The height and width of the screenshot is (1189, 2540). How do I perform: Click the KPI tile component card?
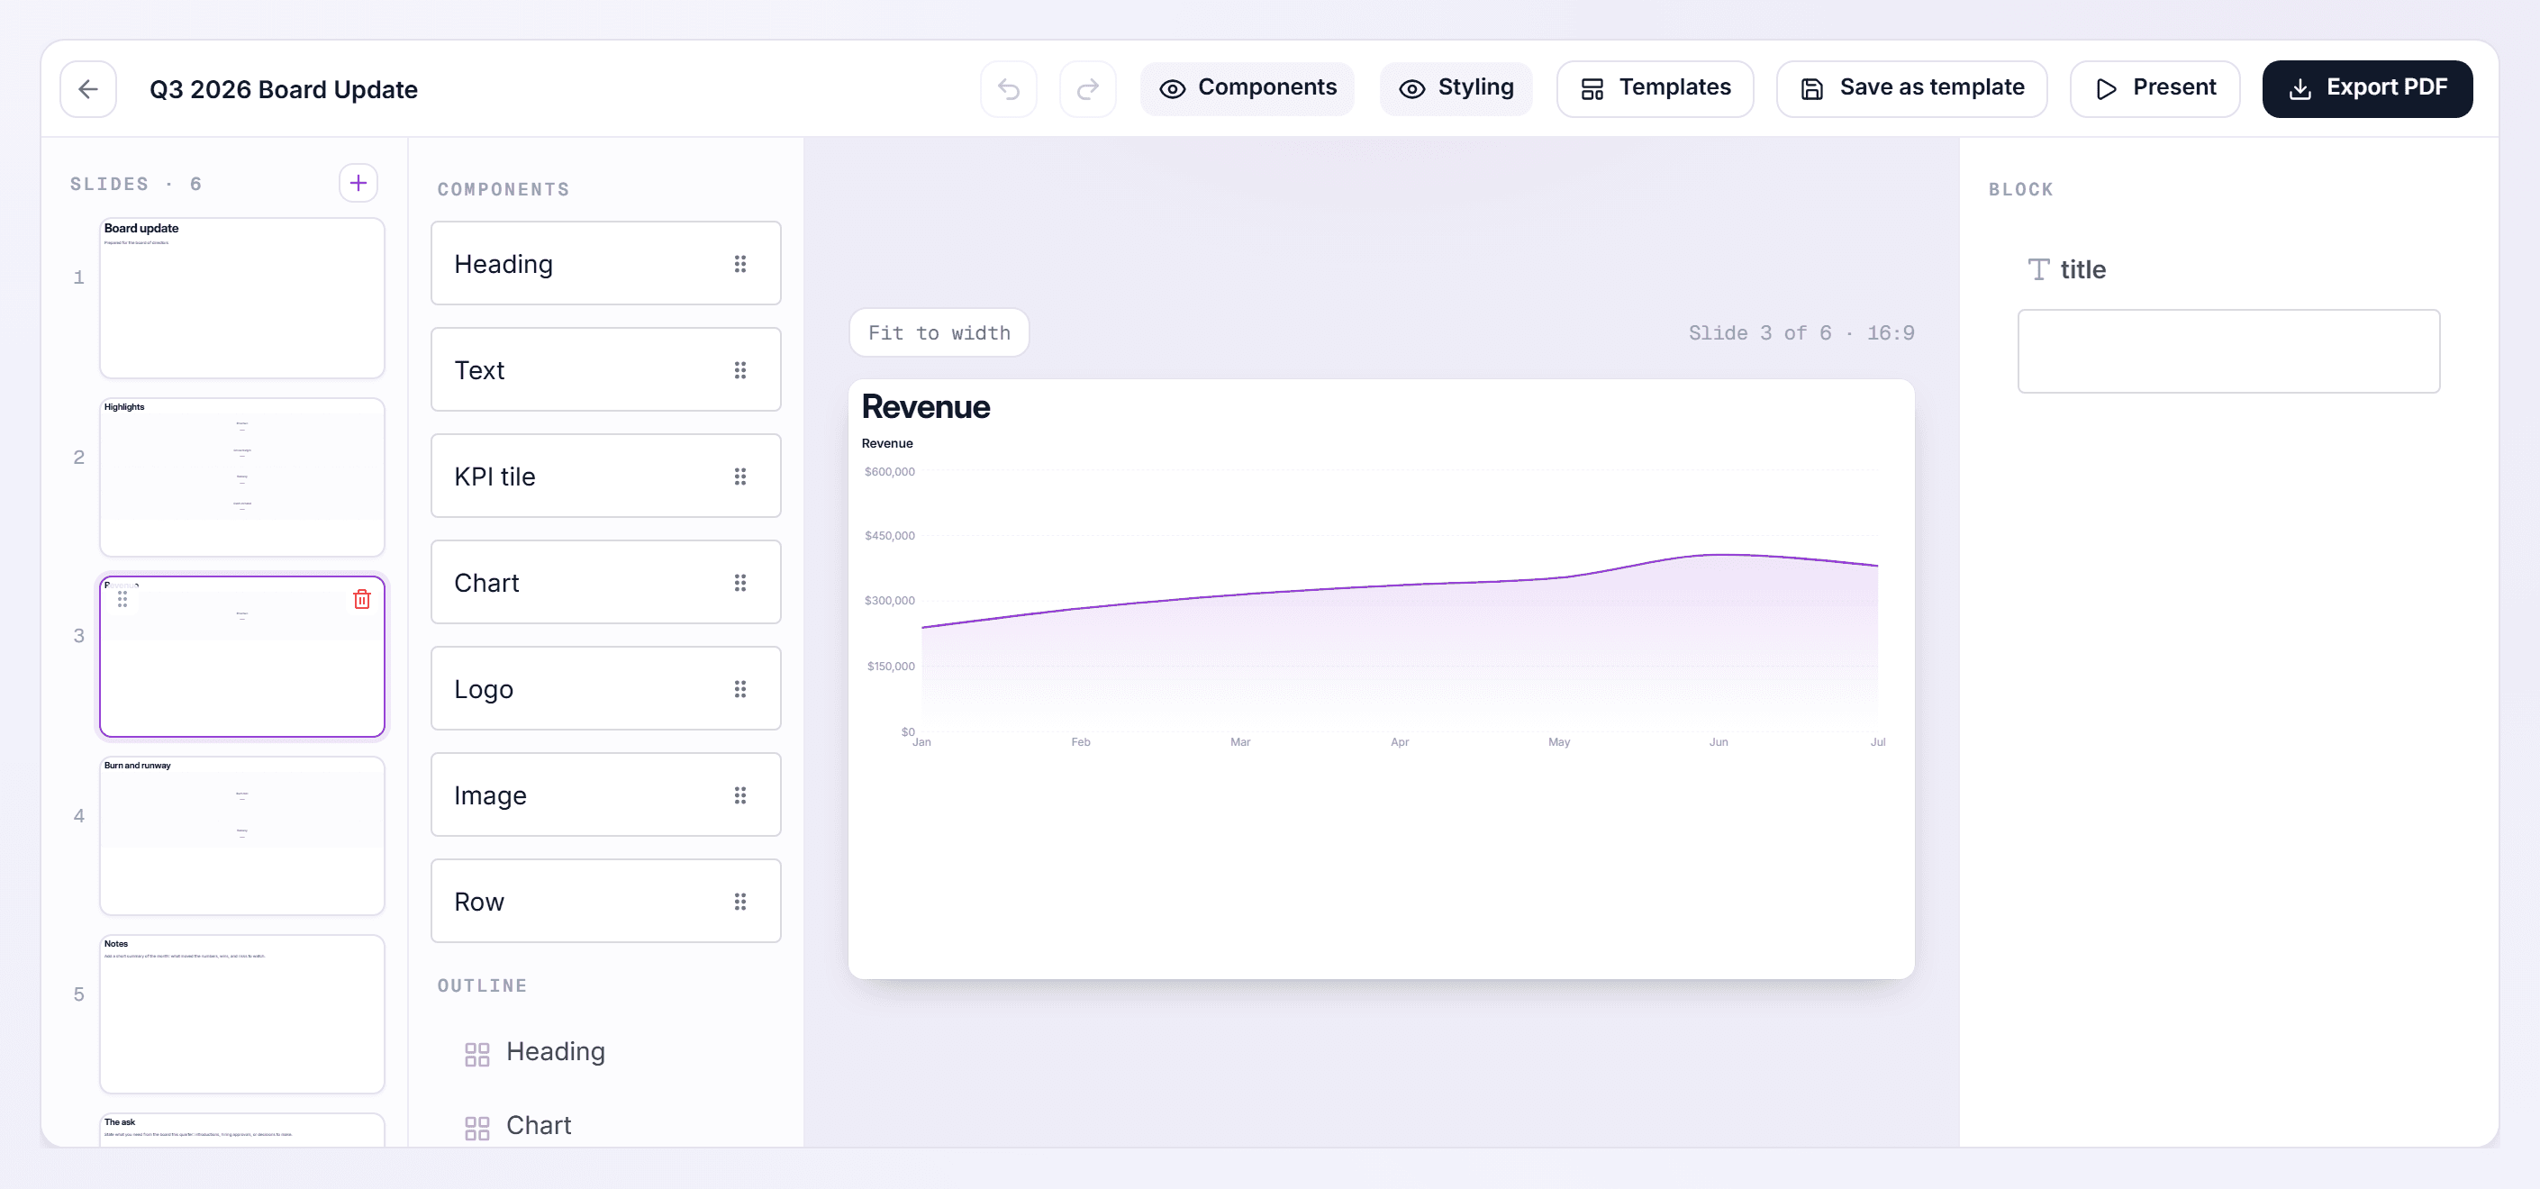pos(605,477)
